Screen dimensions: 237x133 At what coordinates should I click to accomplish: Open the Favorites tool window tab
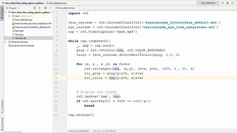2,124
